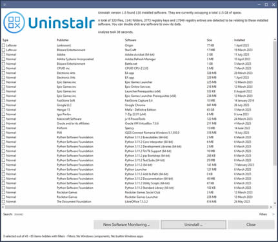Viewport: 278px width, 242px height.
Task: Select Python 3.11.2 Development Libraries entry
Action: [x=153, y=146]
